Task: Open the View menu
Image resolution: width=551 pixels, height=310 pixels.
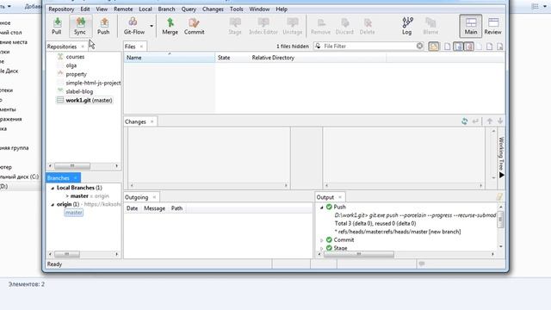Action: click(102, 9)
